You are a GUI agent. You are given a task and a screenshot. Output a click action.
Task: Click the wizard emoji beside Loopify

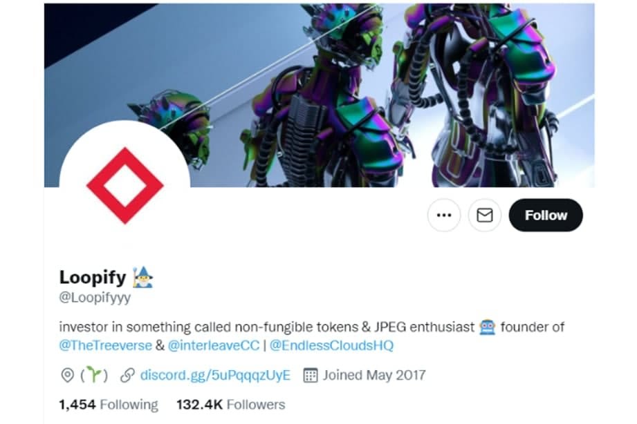pos(143,277)
